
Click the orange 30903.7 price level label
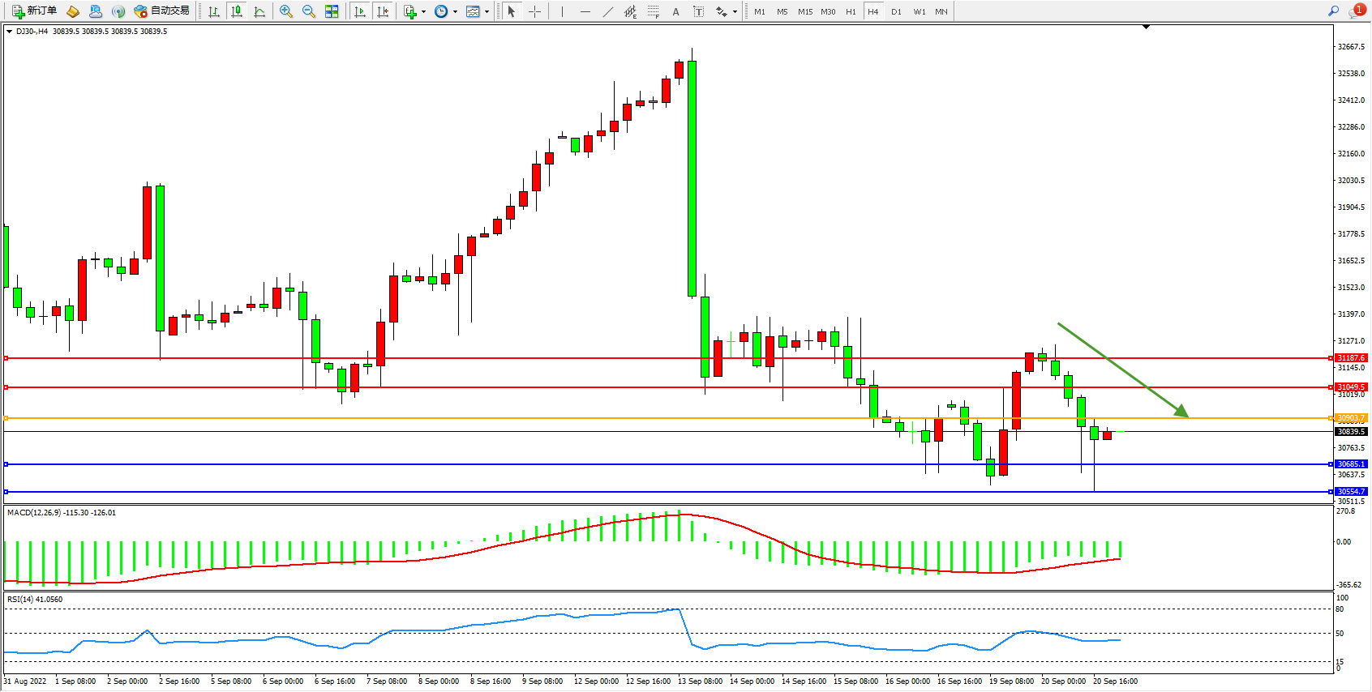[x=1351, y=418]
